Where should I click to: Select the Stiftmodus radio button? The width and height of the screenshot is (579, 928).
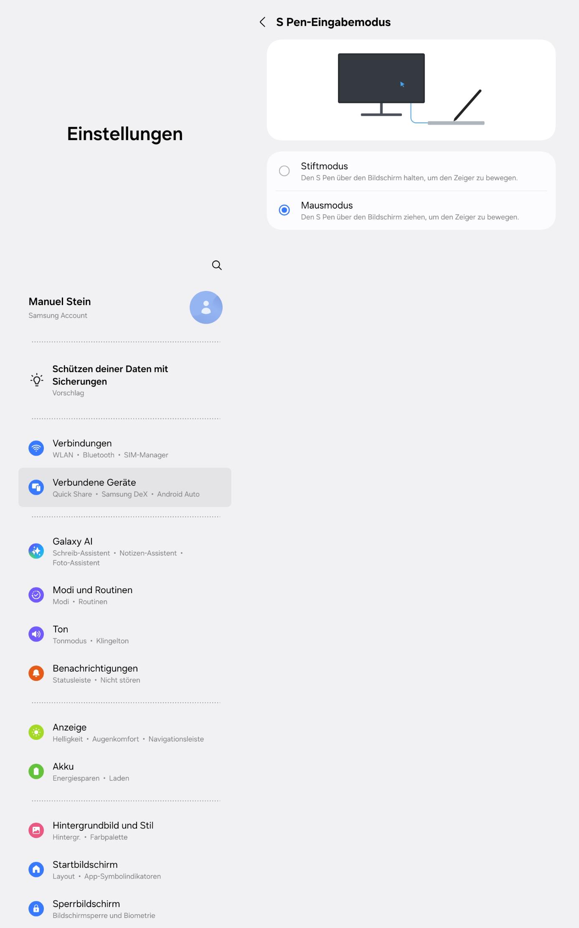[x=284, y=171]
